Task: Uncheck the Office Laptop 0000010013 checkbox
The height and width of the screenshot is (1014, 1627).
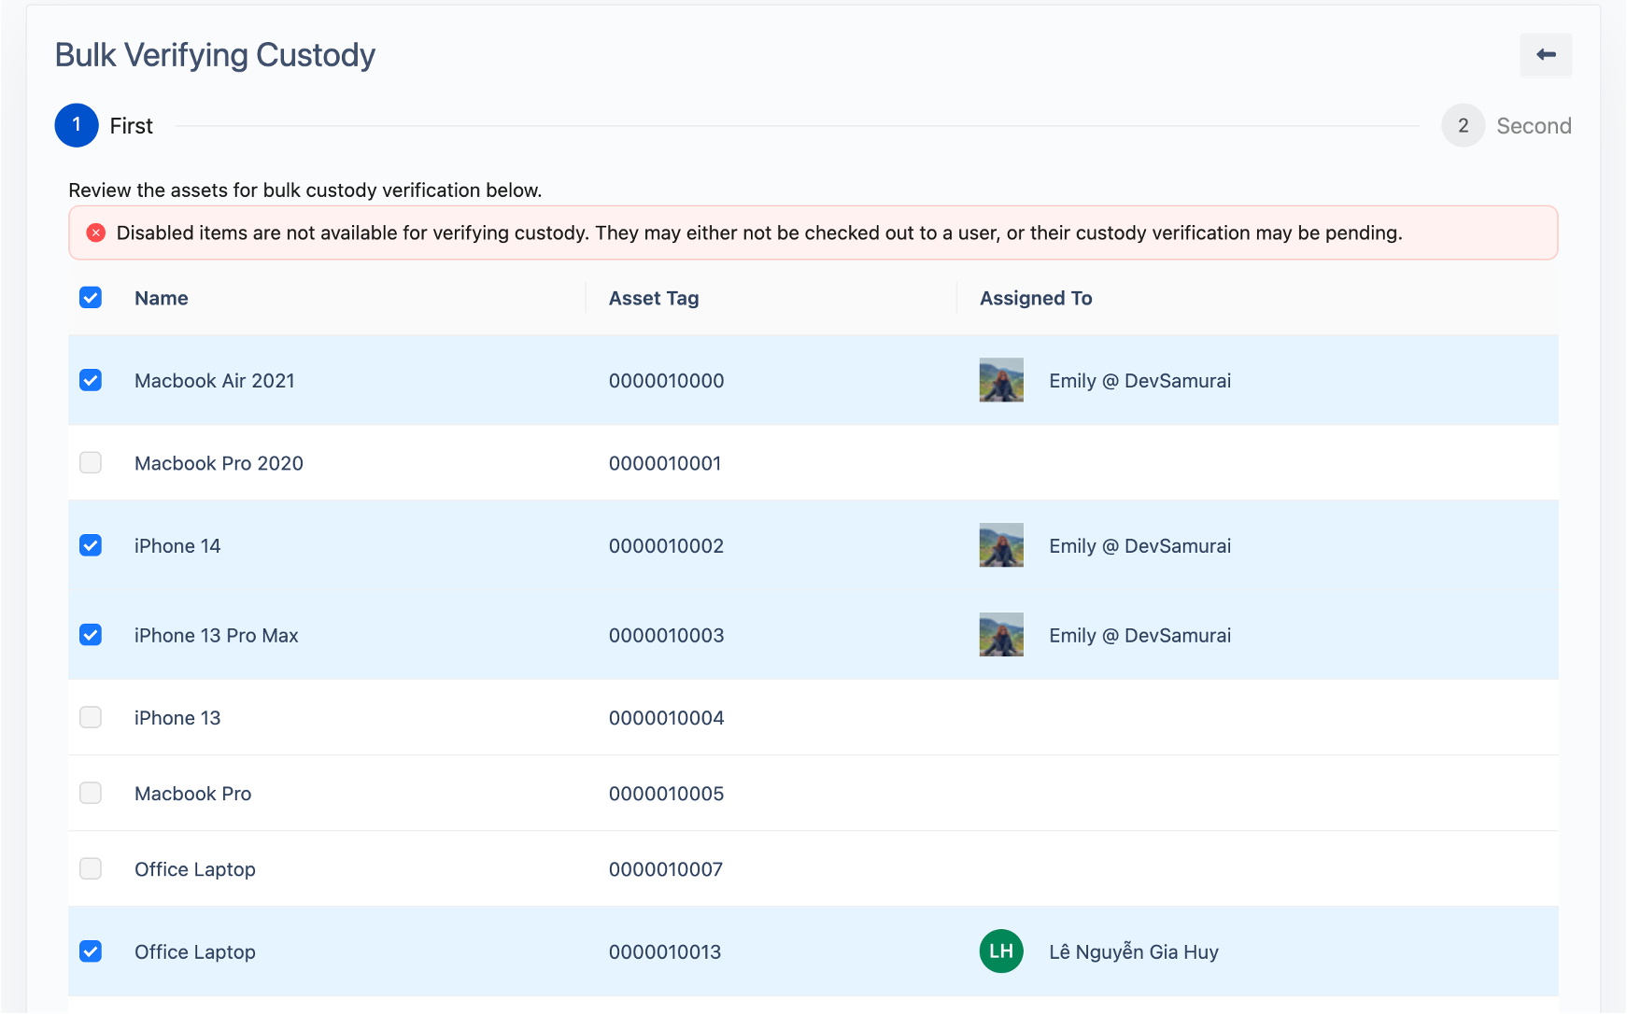Action: click(91, 951)
